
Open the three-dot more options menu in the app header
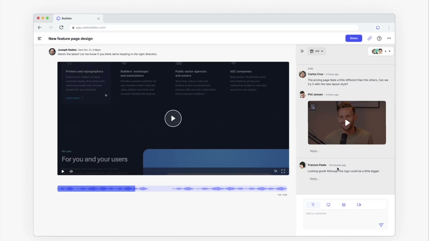(389, 38)
